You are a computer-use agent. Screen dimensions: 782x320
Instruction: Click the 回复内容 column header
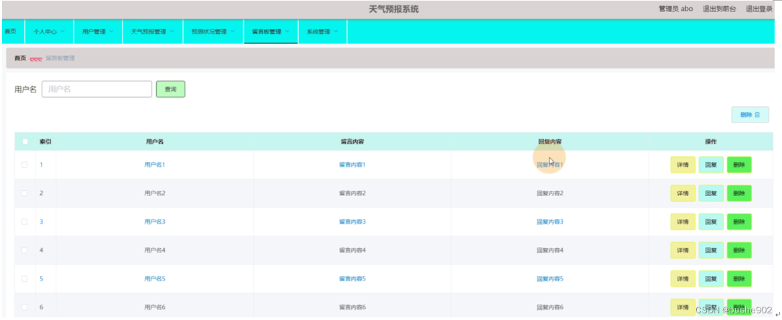coord(550,141)
